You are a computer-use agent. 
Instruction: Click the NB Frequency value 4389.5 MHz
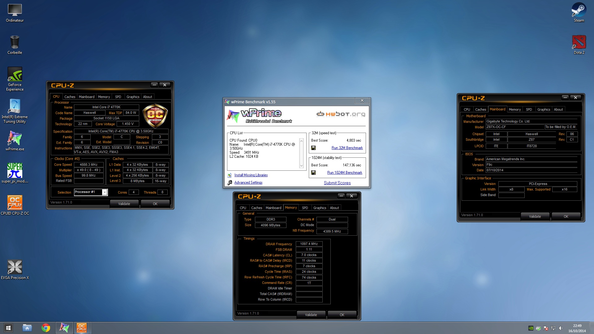pyautogui.click(x=332, y=231)
